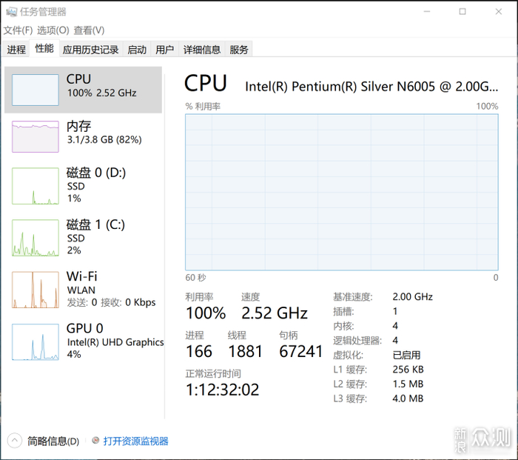Select 磁盘 0 (D:) disk graph
The height and width of the screenshot is (460, 518).
coord(35,186)
